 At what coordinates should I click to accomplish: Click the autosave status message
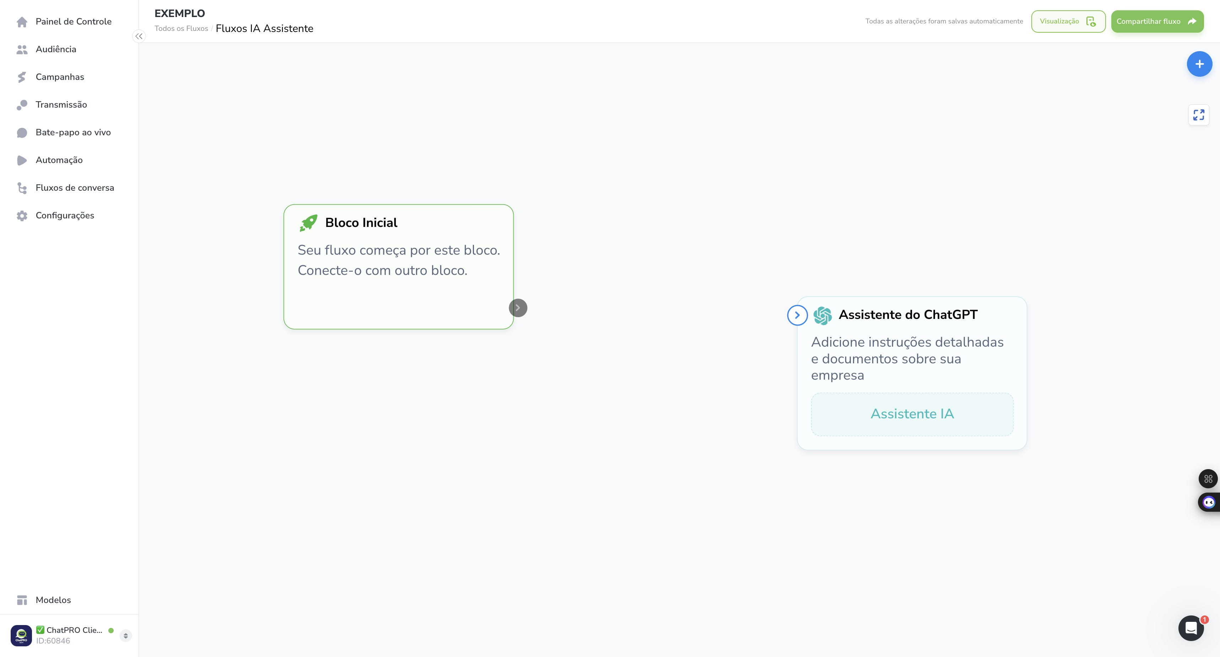(x=944, y=21)
